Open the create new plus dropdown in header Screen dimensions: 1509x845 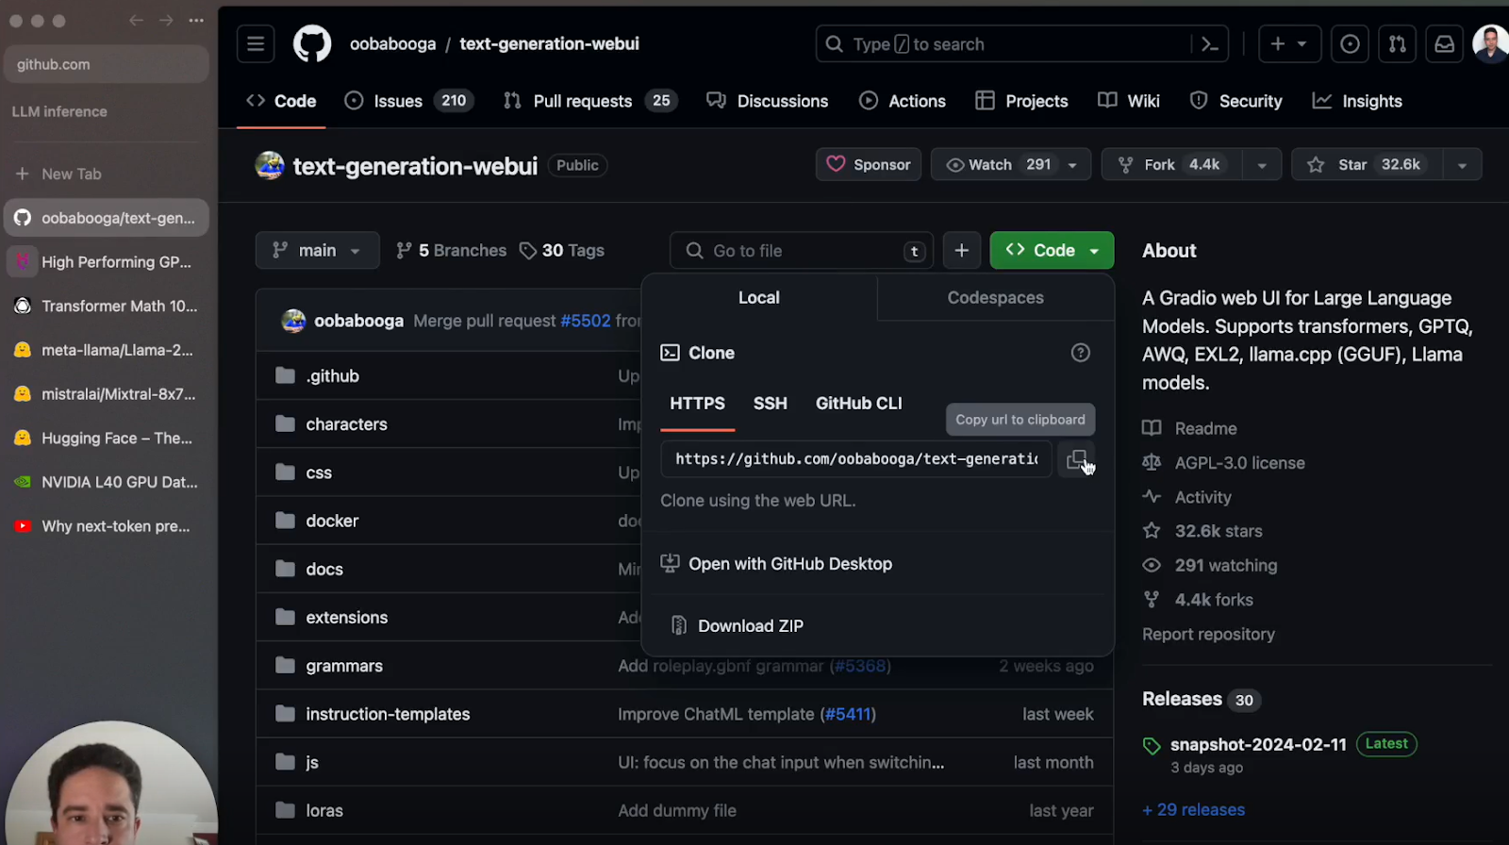[1289, 44]
